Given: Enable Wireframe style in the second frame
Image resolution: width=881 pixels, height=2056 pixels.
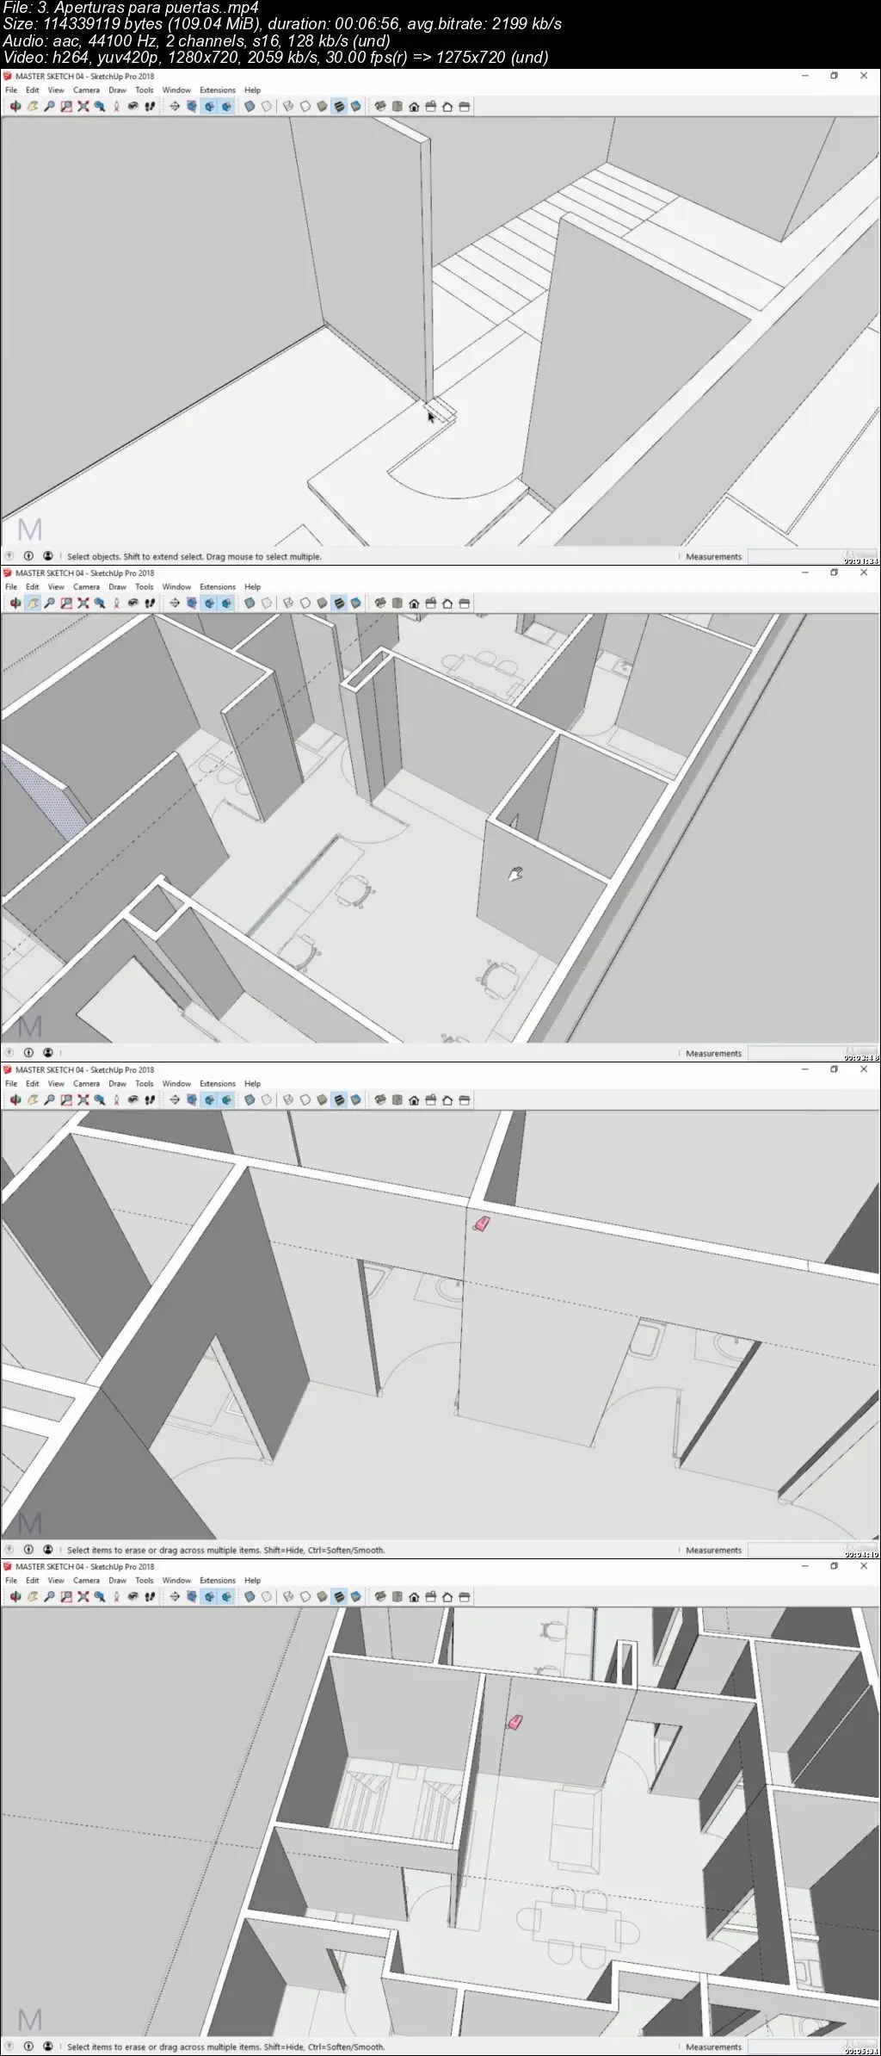Looking at the screenshot, I should (288, 604).
